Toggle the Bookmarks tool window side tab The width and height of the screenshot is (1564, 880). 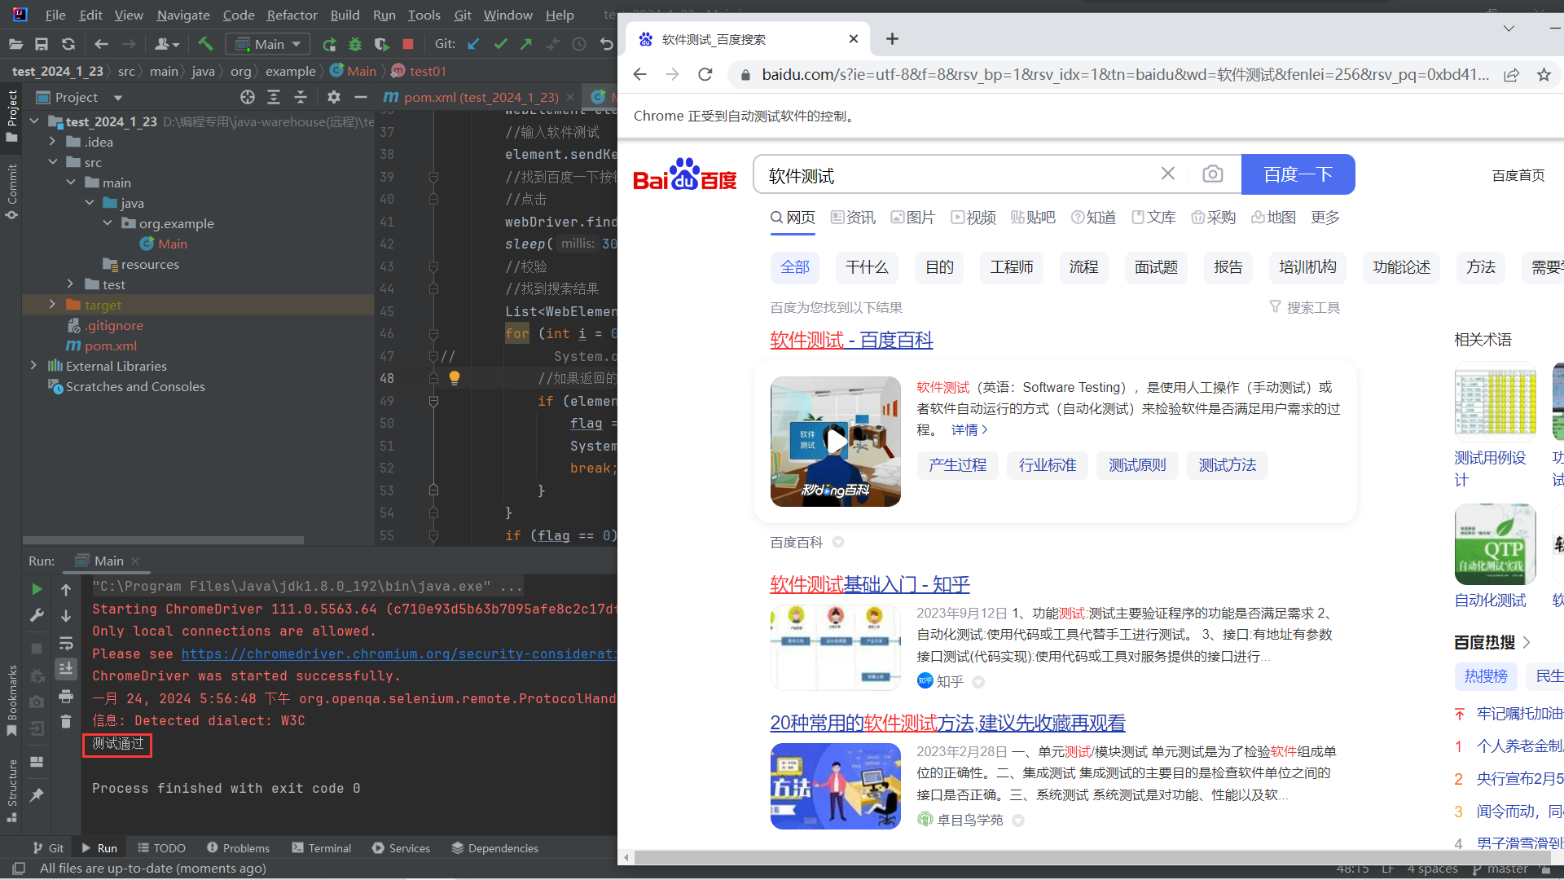click(x=11, y=701)
